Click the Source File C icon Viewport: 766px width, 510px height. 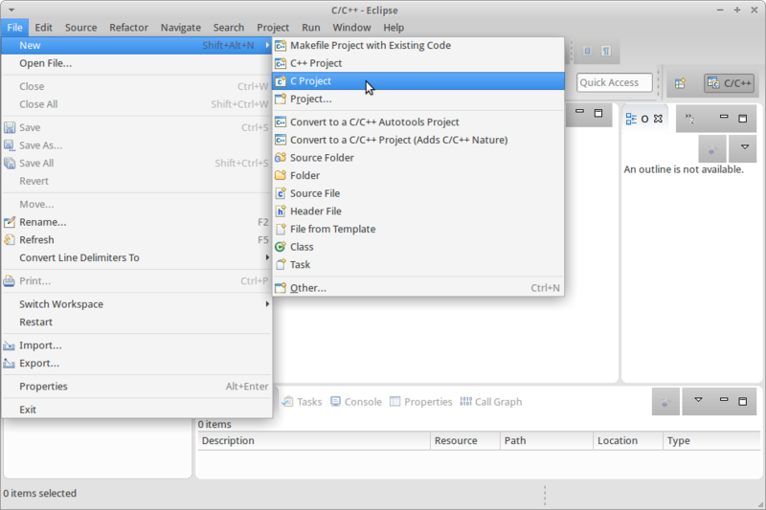(x=281, y=193)
